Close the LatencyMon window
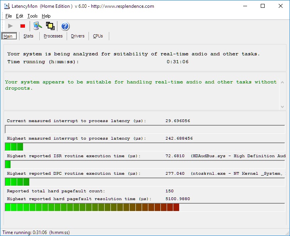 pyautogui.click(x=280, y=6)
